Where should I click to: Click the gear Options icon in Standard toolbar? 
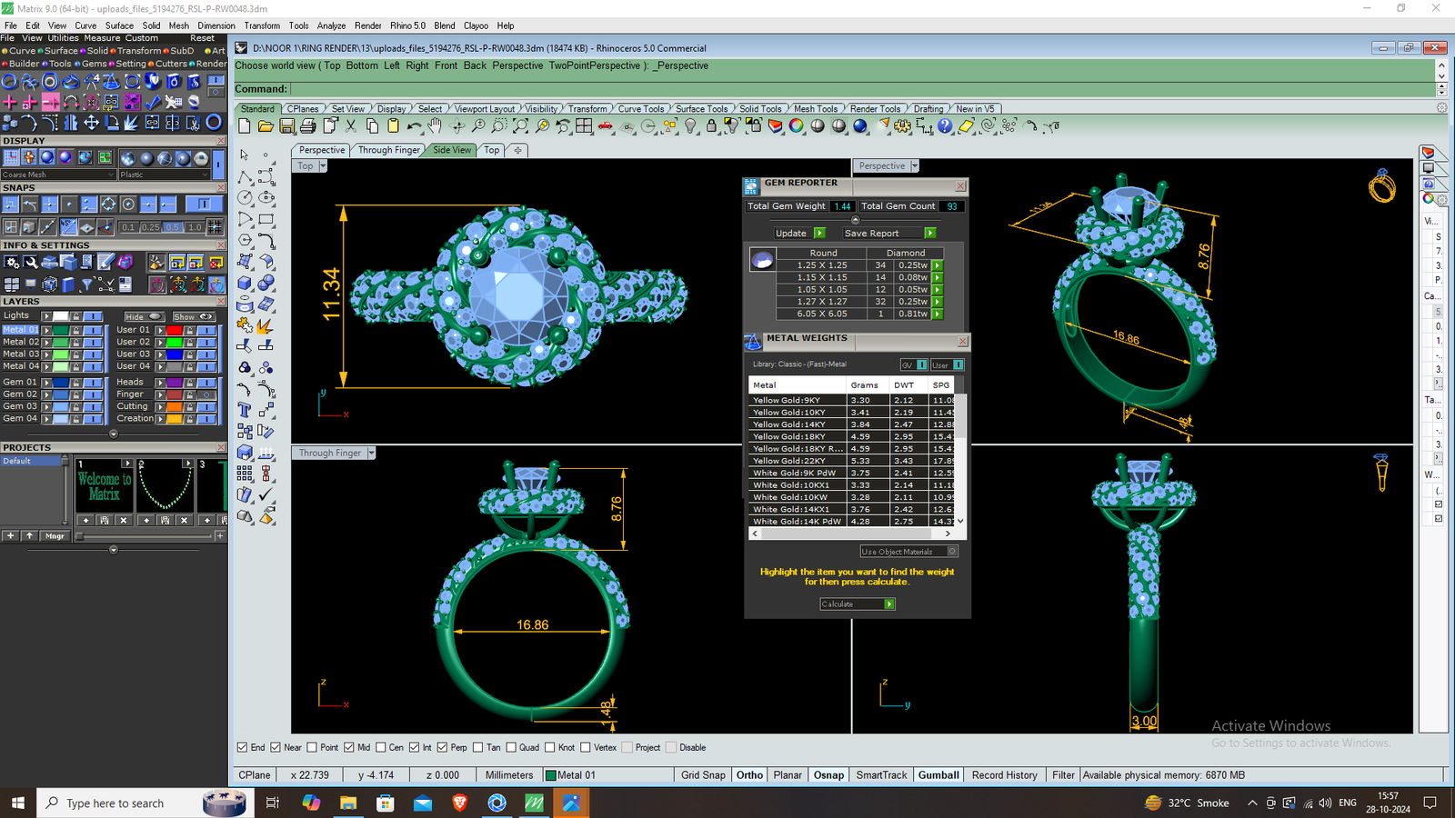click(x=903, y=126)
